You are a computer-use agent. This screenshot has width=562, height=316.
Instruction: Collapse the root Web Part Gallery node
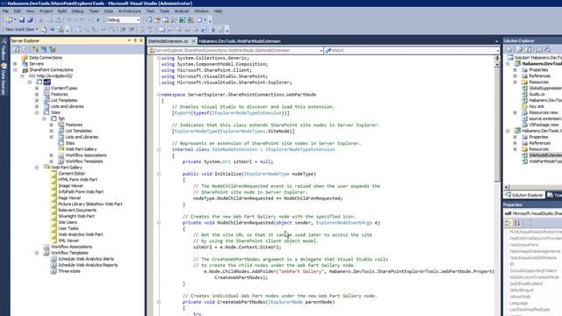tap(37, 168)
